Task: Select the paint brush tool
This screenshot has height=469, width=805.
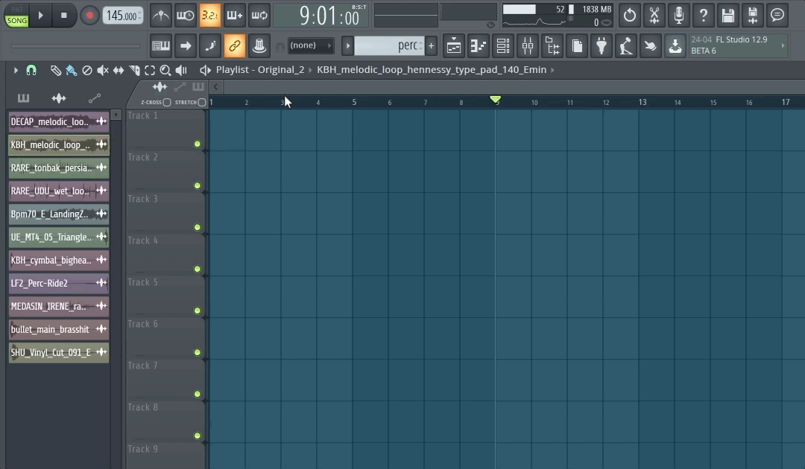Action: pyautogui.click(x=72, y=70)
